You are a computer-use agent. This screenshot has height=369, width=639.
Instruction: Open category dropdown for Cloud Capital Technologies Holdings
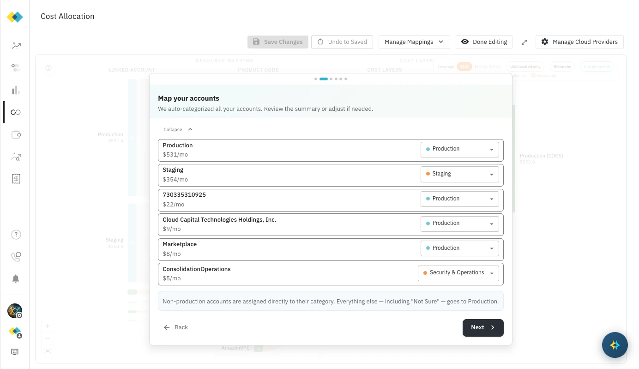[x=459, y=224]
